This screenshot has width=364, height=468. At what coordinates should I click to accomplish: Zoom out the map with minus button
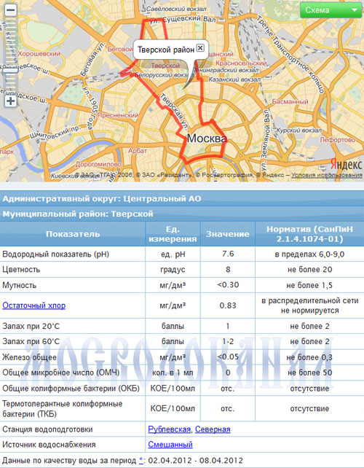coord(11,10)
